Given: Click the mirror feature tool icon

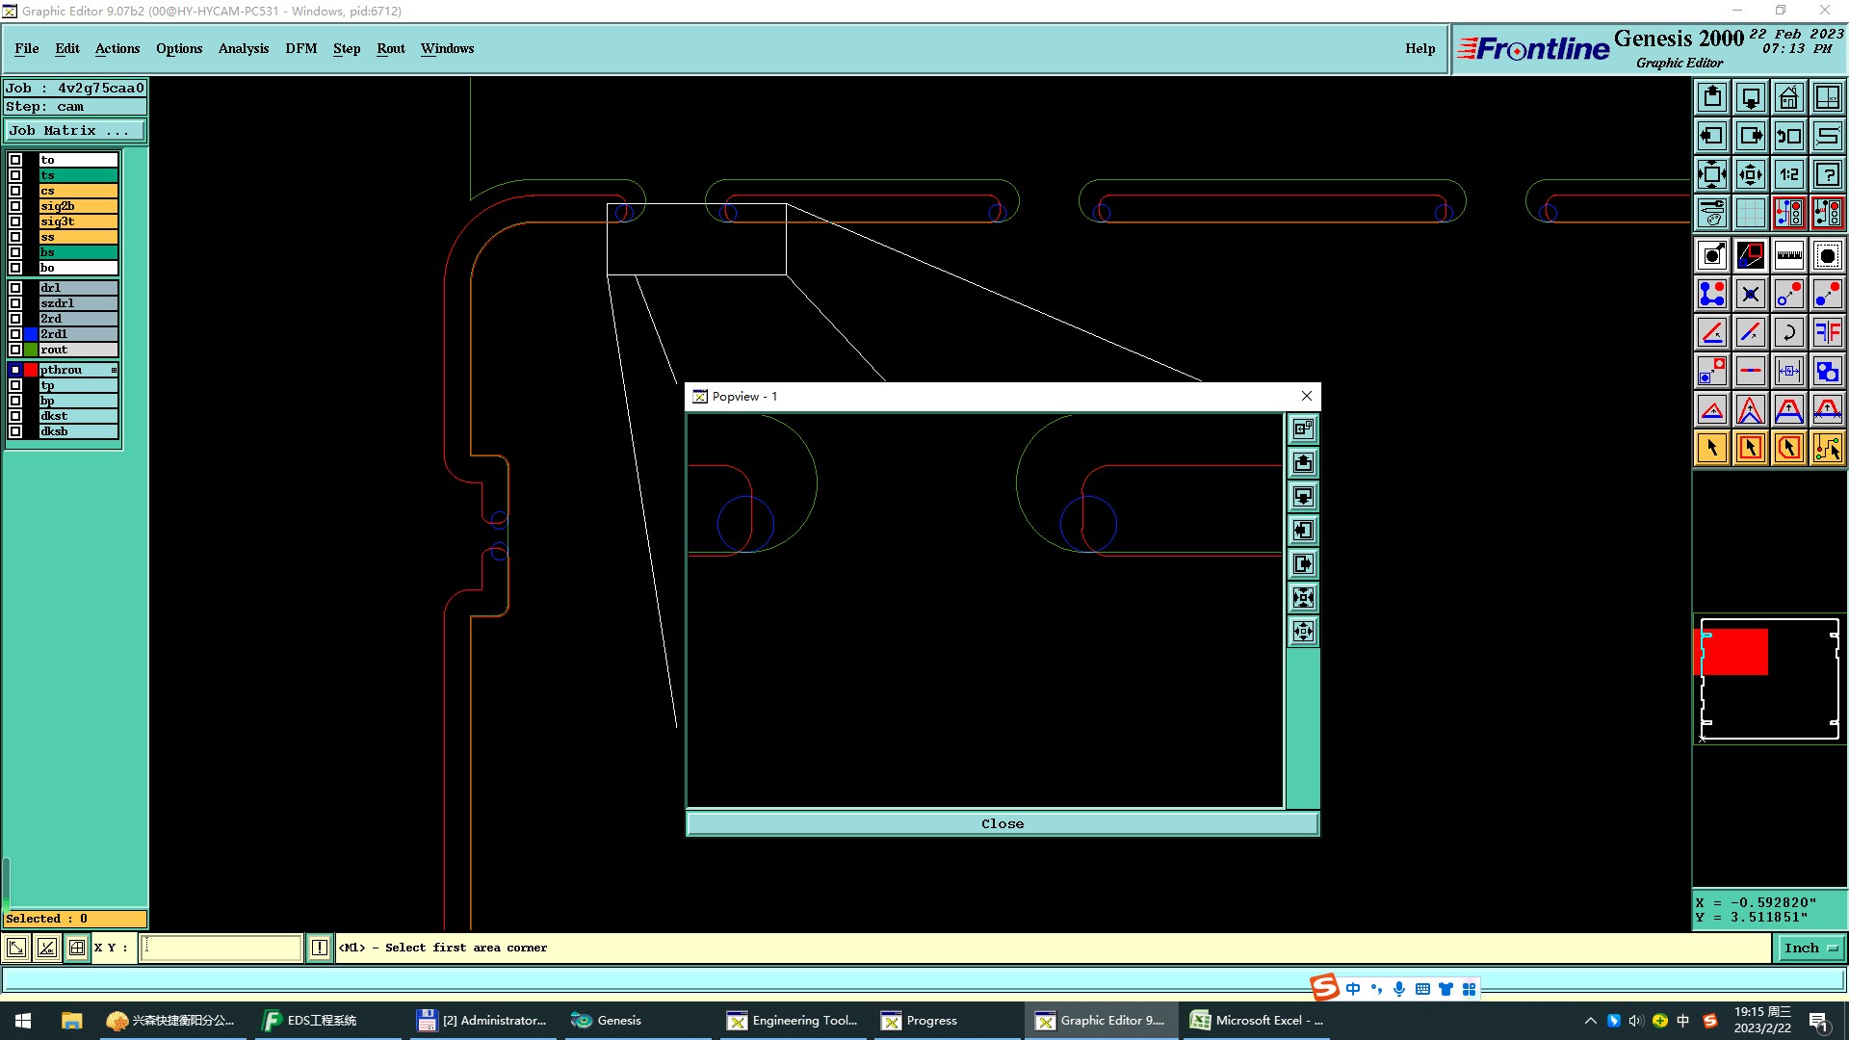Looking at the screenshot, I should (1827, 332).
